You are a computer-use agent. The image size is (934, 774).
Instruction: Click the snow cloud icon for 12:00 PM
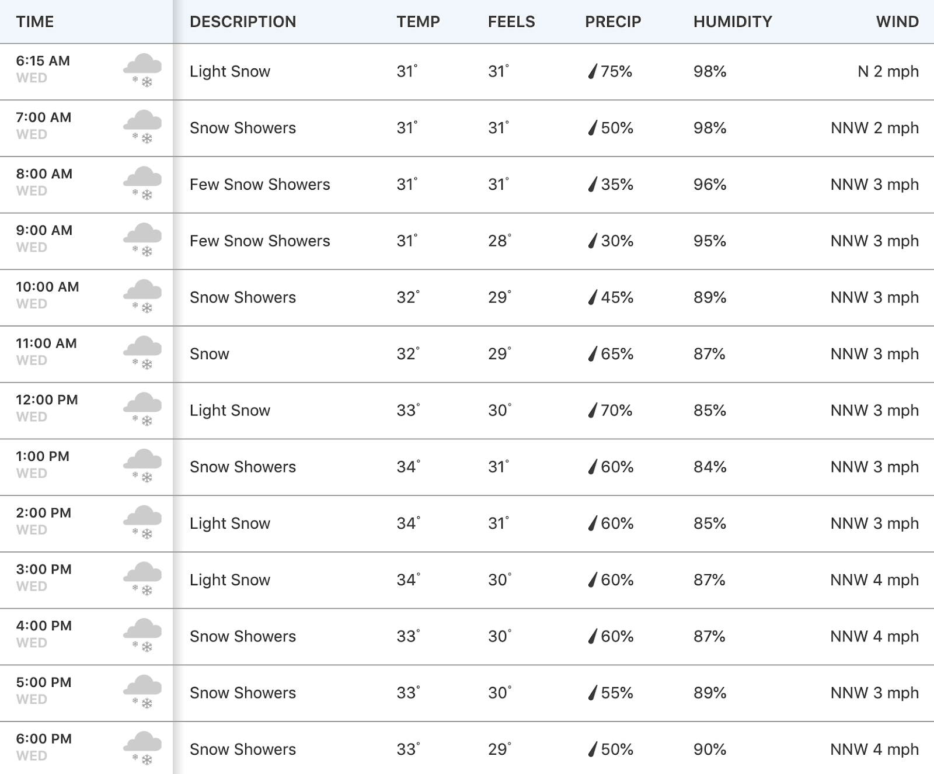tap(142, 409)
